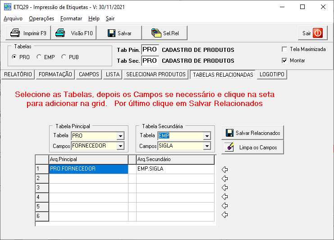Click the empty Arq.Principal cell in row 2
The width and height of the screenshot is (334, 240).
89,178
